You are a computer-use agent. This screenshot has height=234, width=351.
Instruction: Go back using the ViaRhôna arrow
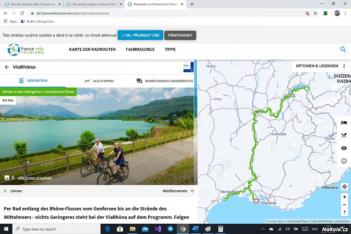7,67
